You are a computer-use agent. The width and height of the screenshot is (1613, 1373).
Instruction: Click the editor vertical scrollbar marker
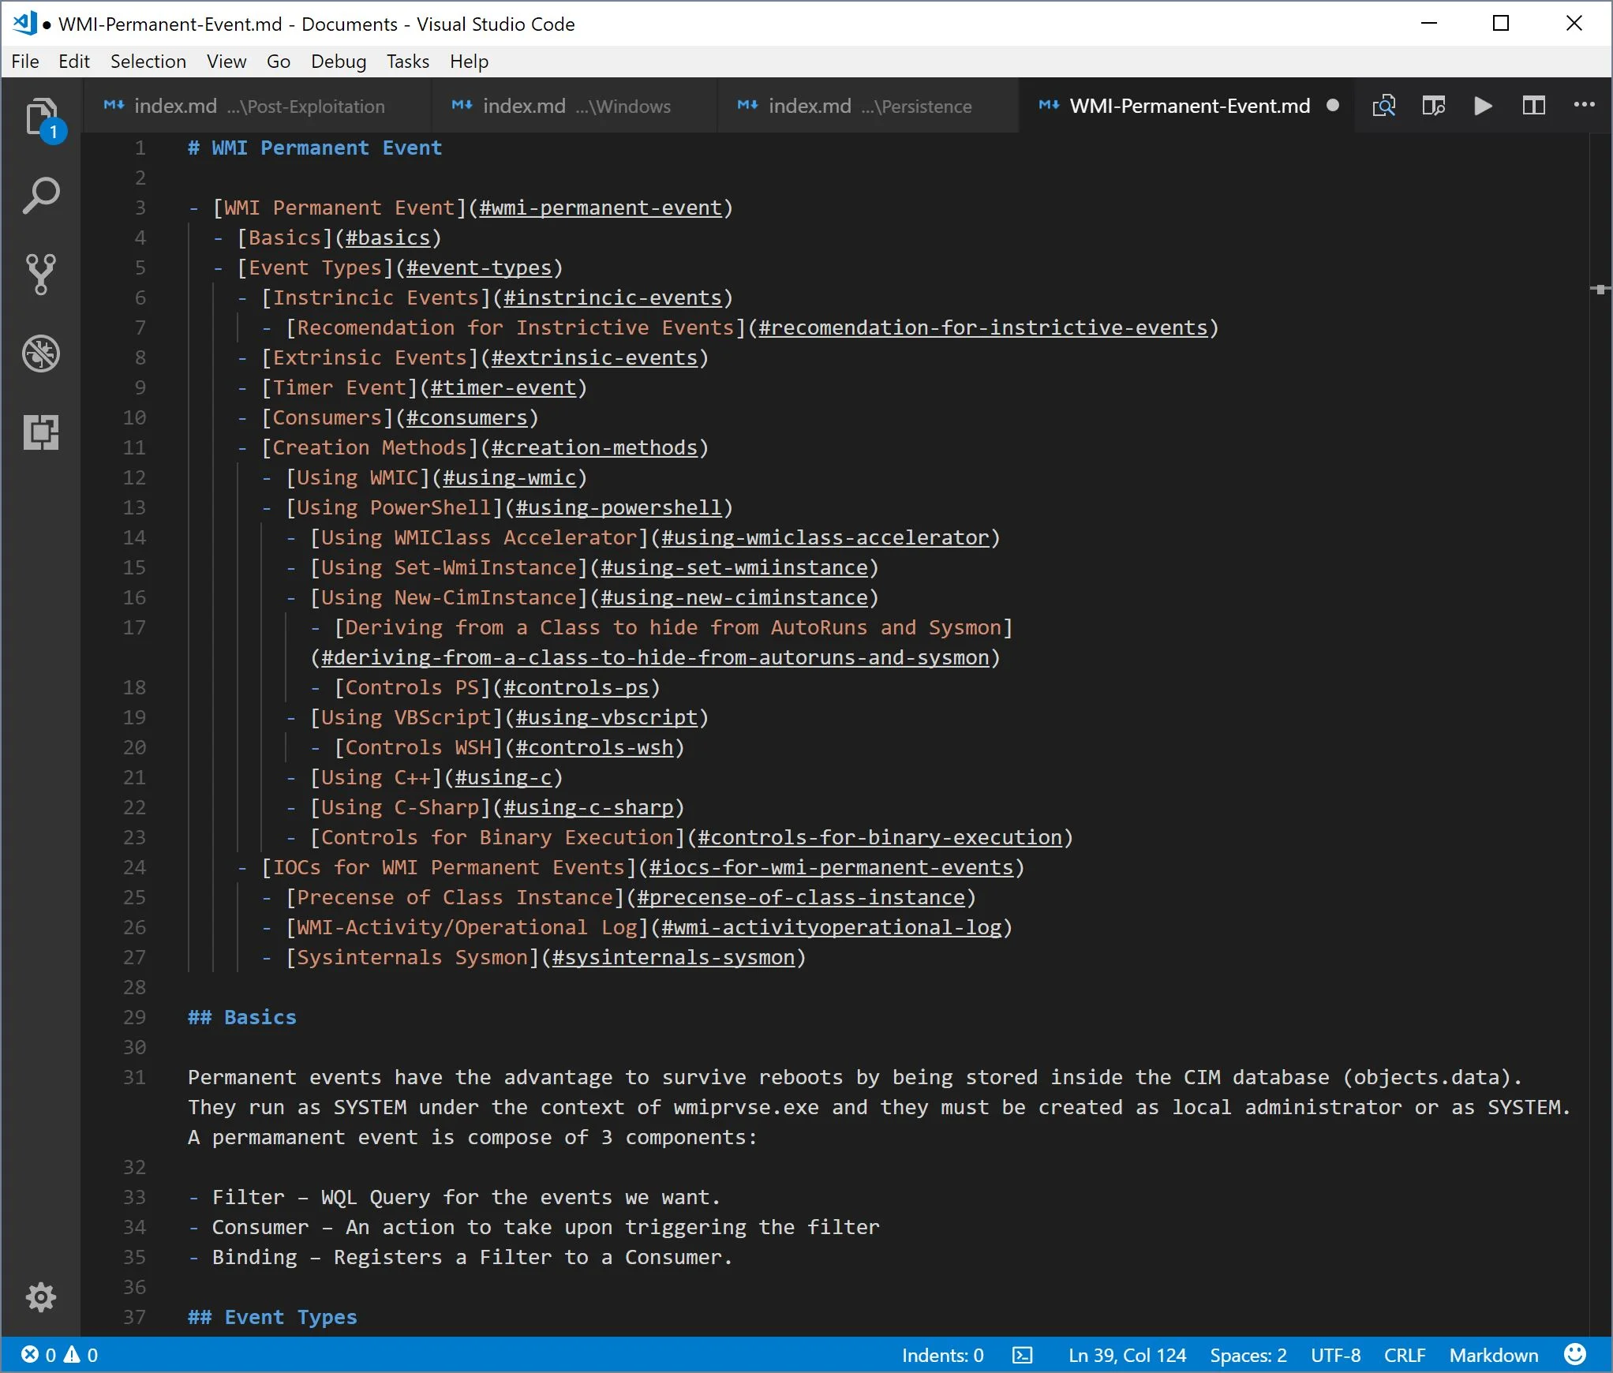(x=1600, y=290)
